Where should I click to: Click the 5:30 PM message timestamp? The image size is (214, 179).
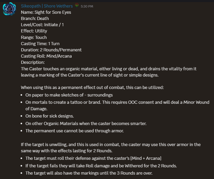coord(87,6)
